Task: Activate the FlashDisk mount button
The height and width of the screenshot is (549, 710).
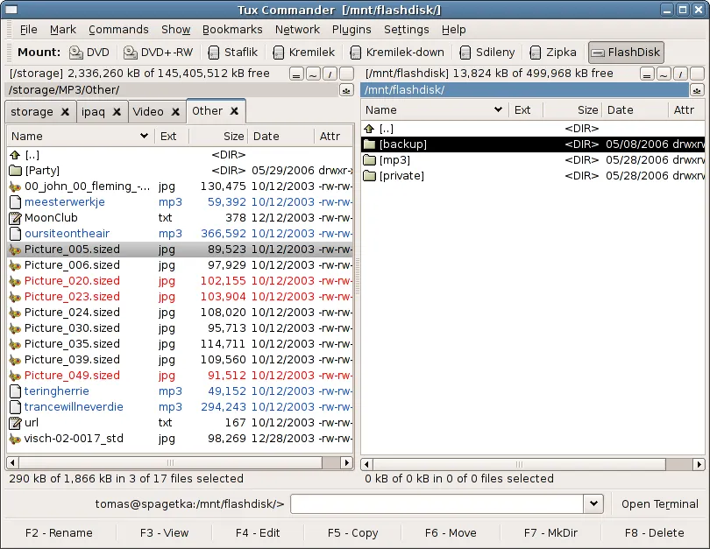Action: pos(625,52)
